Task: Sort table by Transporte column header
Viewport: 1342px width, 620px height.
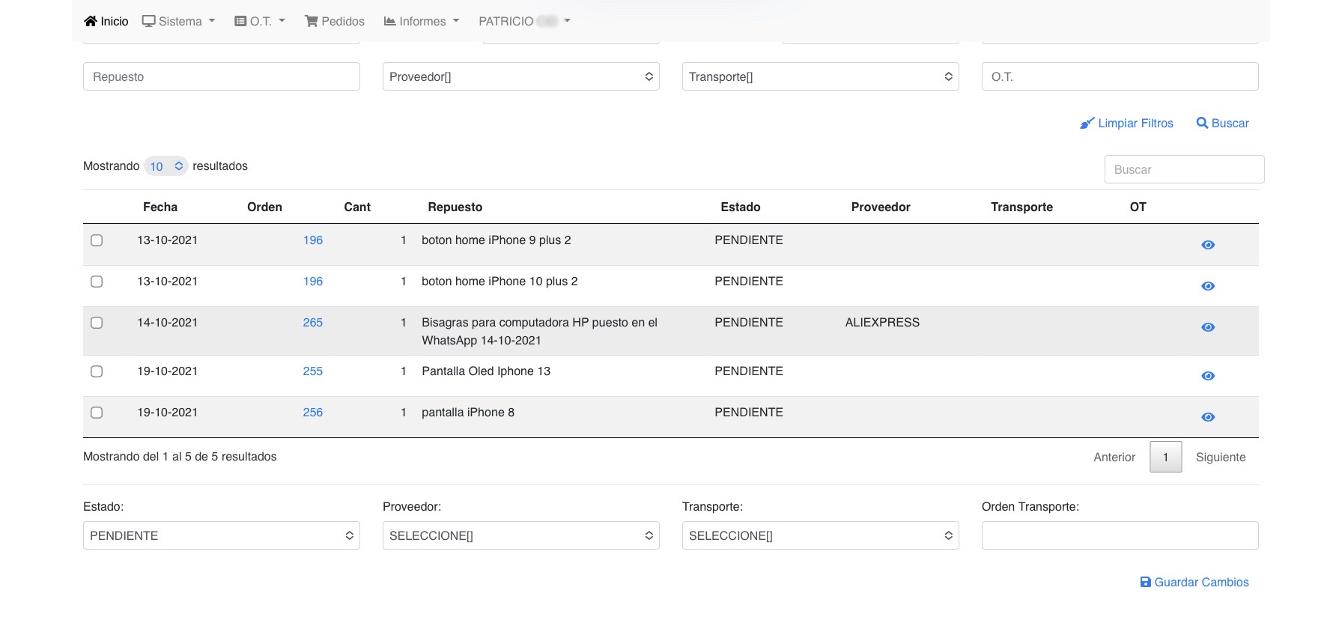Action: 1021,207
